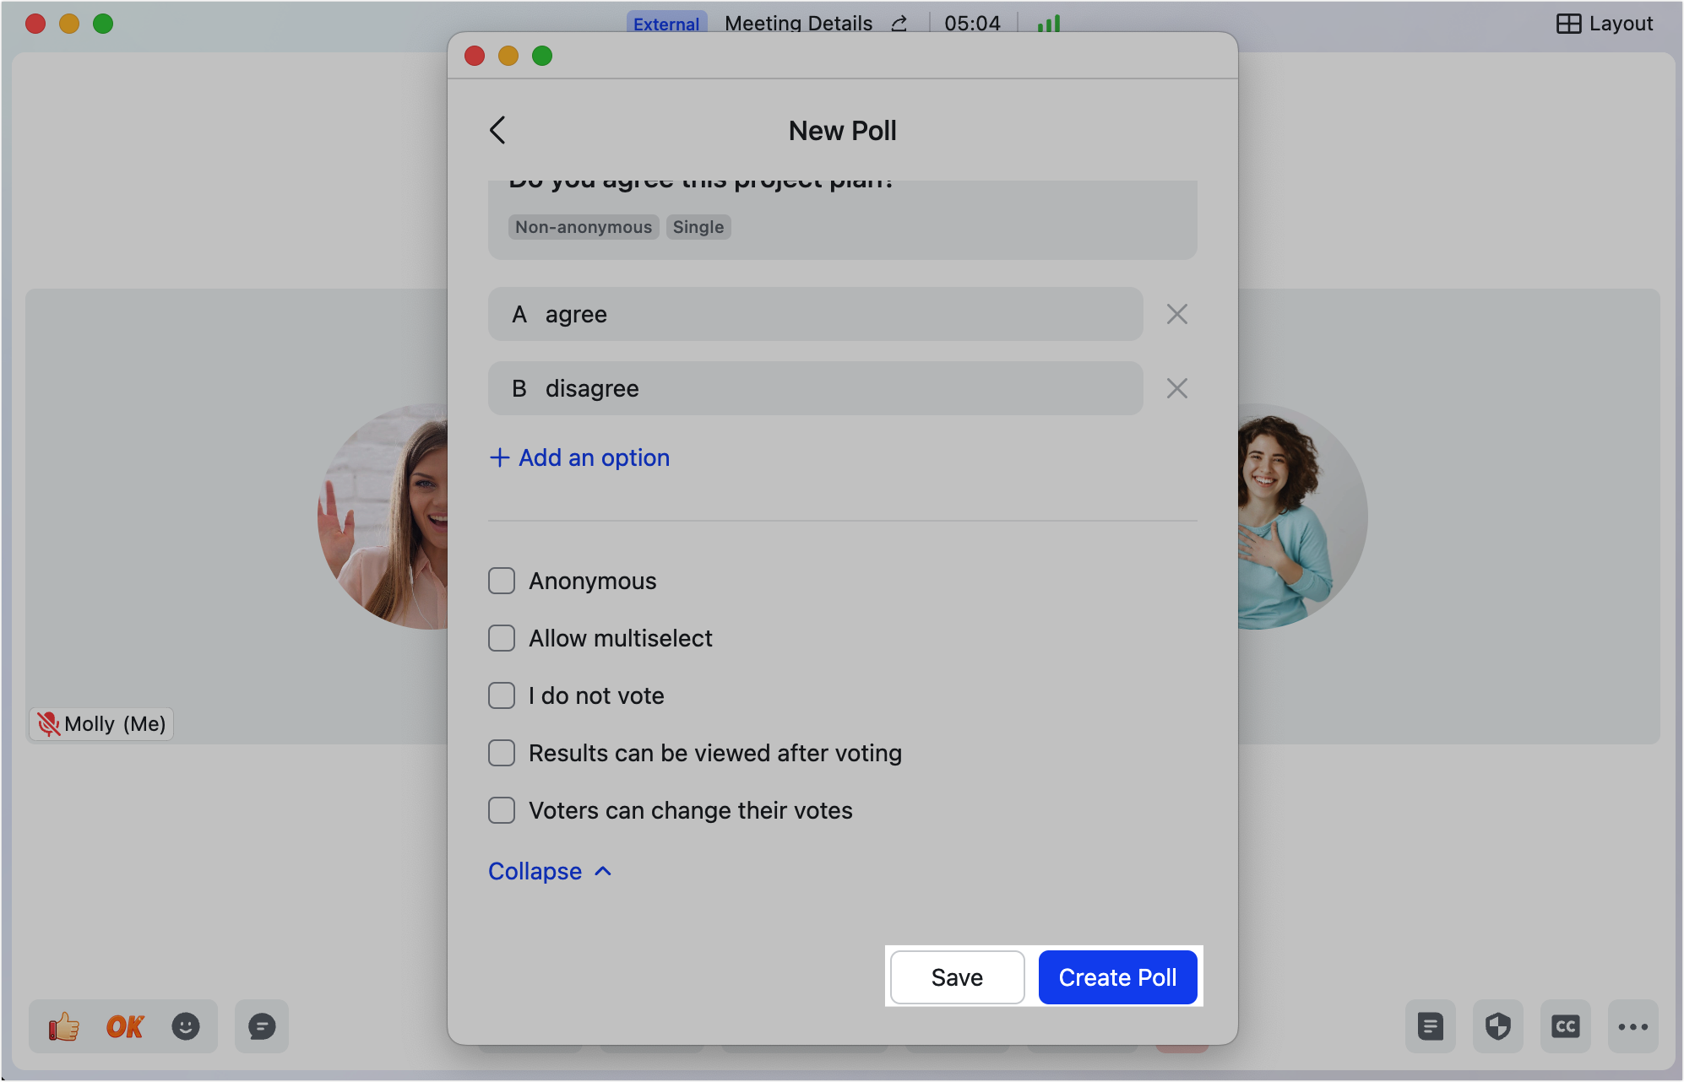The image size is (1684, 1082).
Task: Delete option B 'disagree'
Action: pyautogui.click(x=1176, y=388)
